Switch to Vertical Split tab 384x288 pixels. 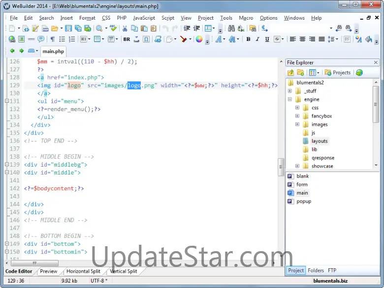124,271
